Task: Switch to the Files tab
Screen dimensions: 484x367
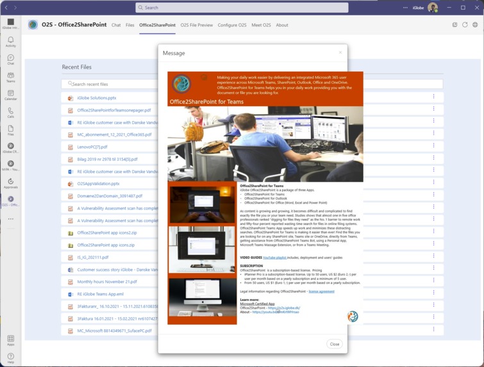Action: [130, 25]
